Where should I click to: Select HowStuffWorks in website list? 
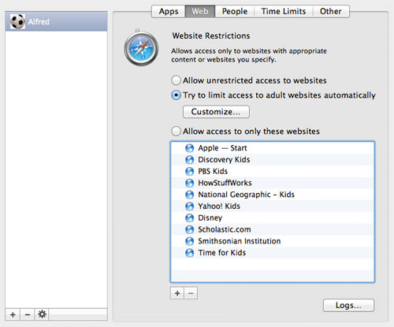tap(273, 183)
